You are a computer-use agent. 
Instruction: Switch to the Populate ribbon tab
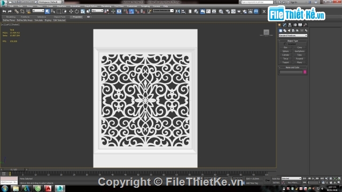point(77,17)
